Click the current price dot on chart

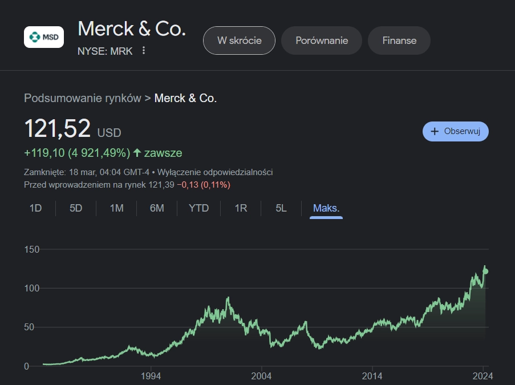486,271
